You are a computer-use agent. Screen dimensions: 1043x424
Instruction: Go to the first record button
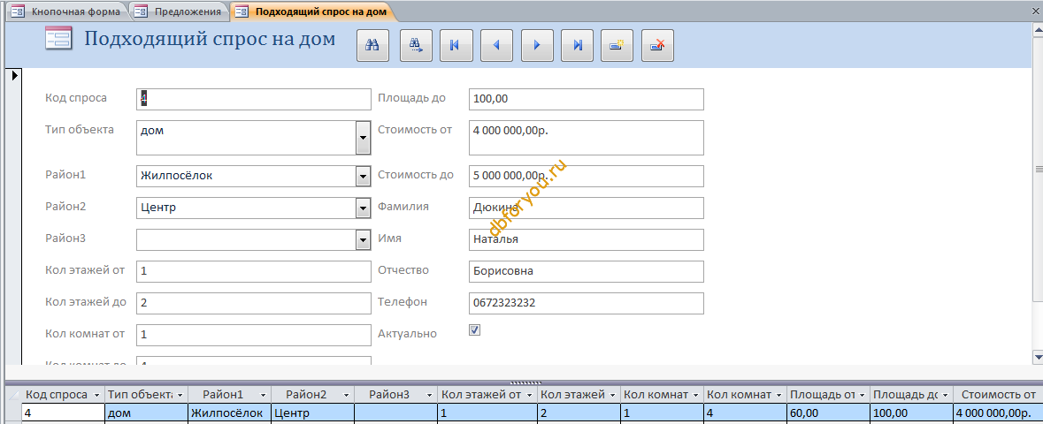456,46
